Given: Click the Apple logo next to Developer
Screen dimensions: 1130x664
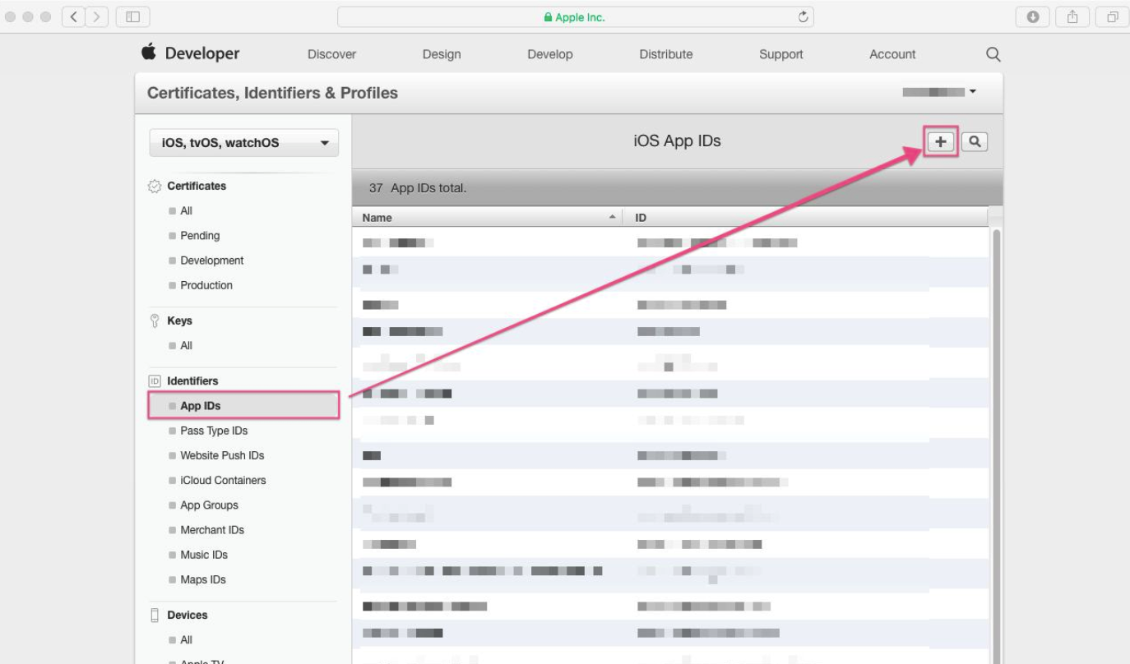Looking at the screenshot, I should click(146, 53).
